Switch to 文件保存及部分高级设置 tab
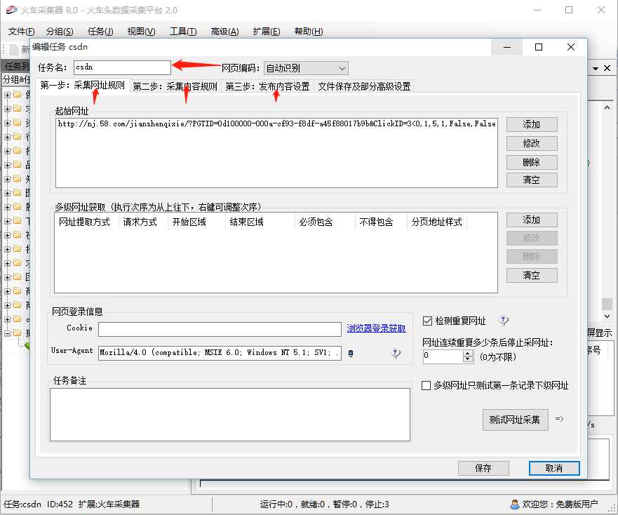The height and width of the screenshot is (515, 618). (x=364, y=86)
